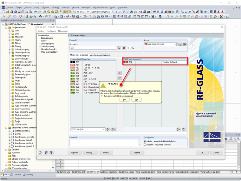Viewport: 241px width, 181px height.
Task: Expand the Materiály tree node
Action: coord(10,37)
